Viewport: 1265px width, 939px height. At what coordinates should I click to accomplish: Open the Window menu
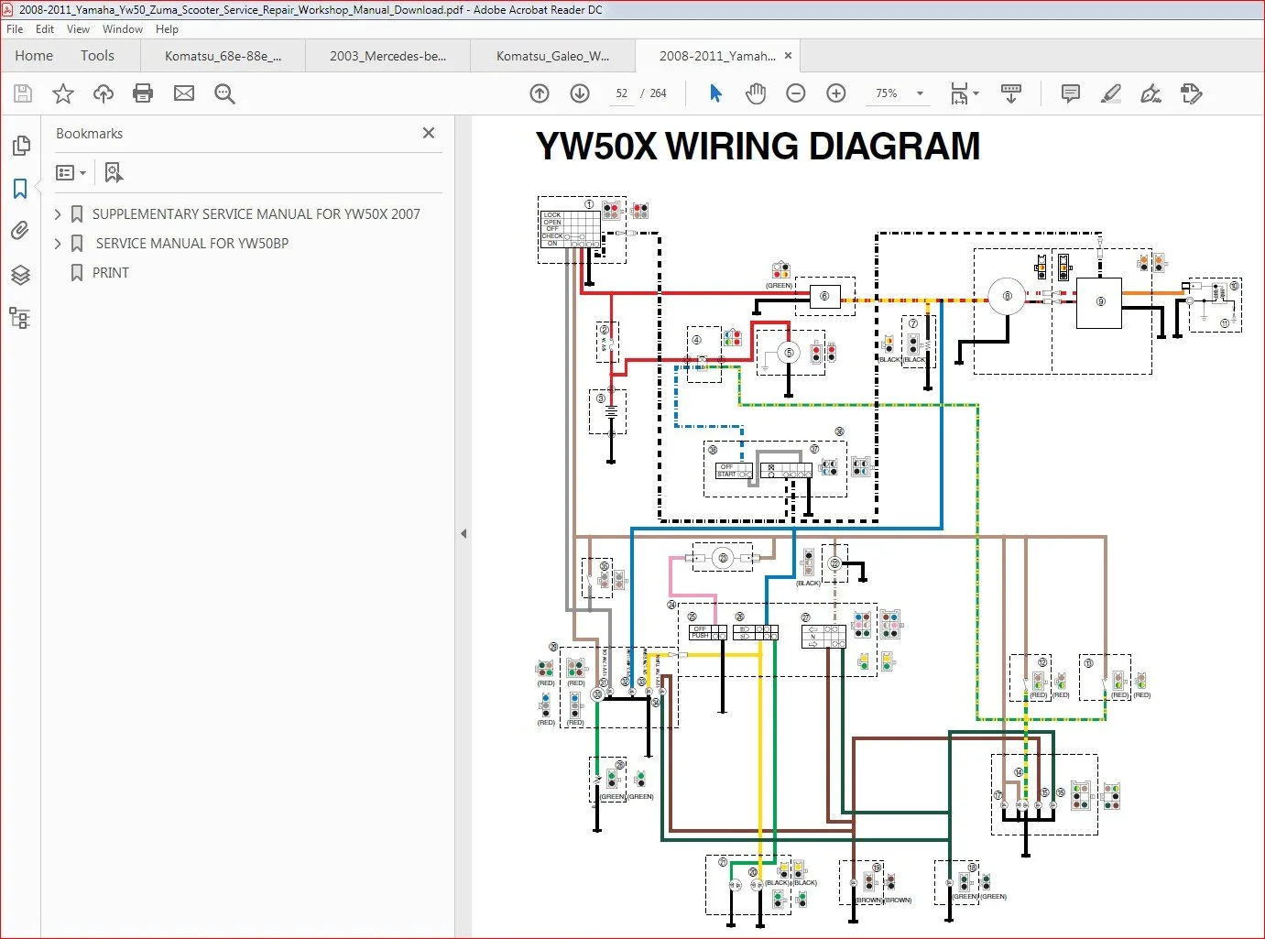pos(123,29)
